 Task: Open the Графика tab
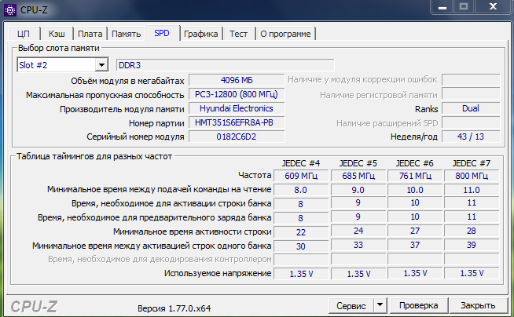(201, 34)
